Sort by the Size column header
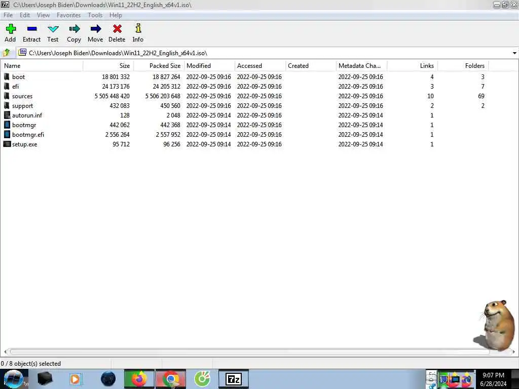This screenshot has height=389, width=519. [x=108, y=65]
